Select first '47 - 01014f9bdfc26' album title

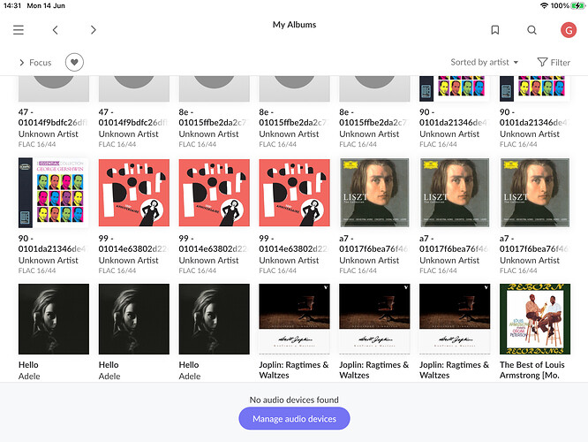coord(53,118)
